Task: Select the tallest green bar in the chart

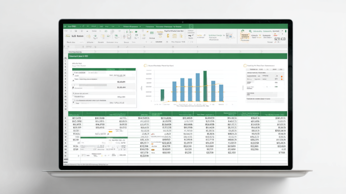Action: coord(205,86)
